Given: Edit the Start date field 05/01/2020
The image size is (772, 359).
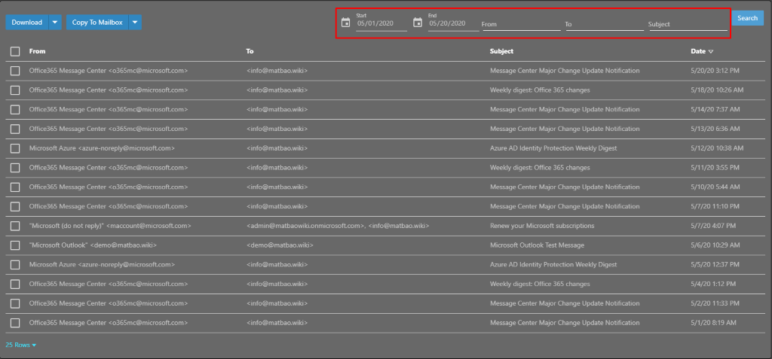Looking at the screenshot, I should pos(381,24).
